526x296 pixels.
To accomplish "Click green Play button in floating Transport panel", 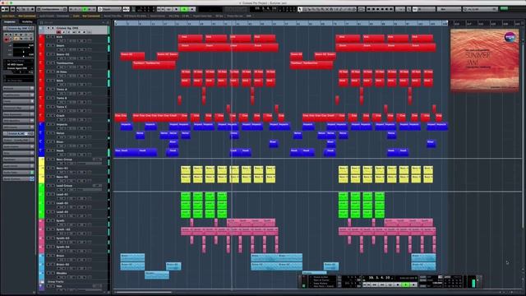I will 405,284.
